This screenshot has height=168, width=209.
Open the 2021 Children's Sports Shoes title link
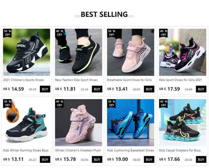click(24, 80)
